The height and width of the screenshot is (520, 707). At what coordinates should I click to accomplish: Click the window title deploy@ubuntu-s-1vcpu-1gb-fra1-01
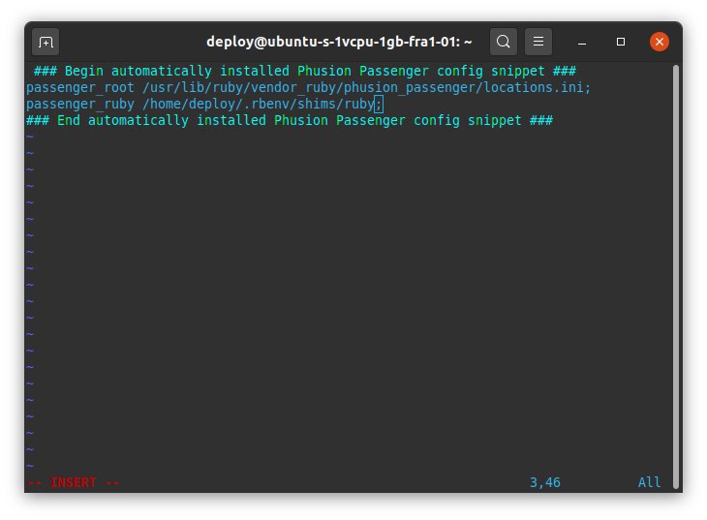339,42
